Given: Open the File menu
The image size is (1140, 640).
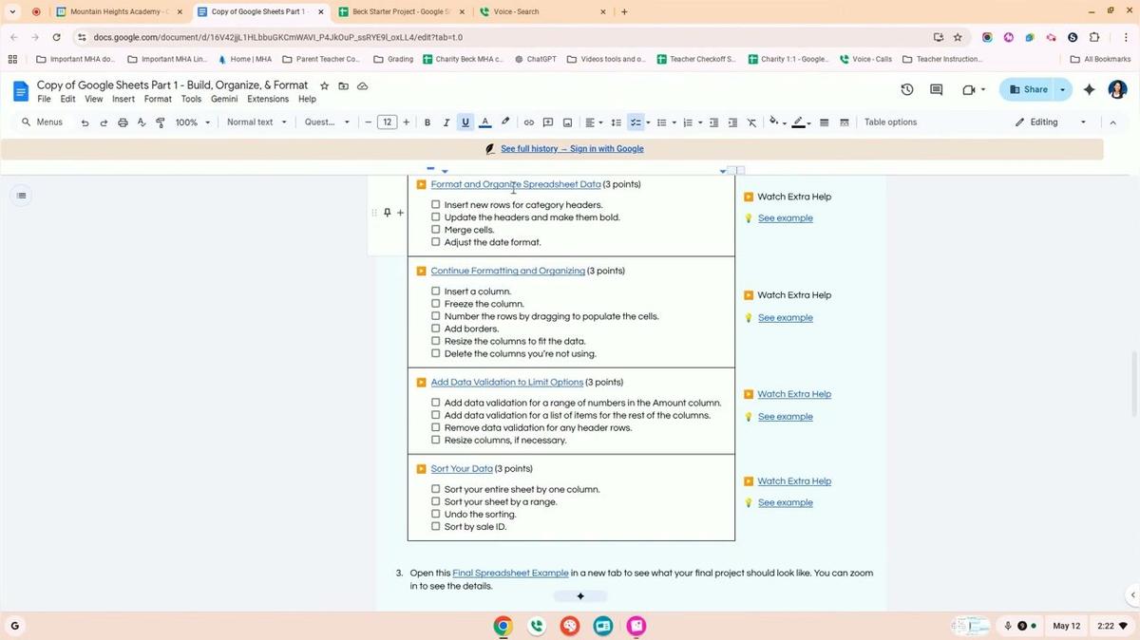Looking at the screenshot, I should [44, 99].
